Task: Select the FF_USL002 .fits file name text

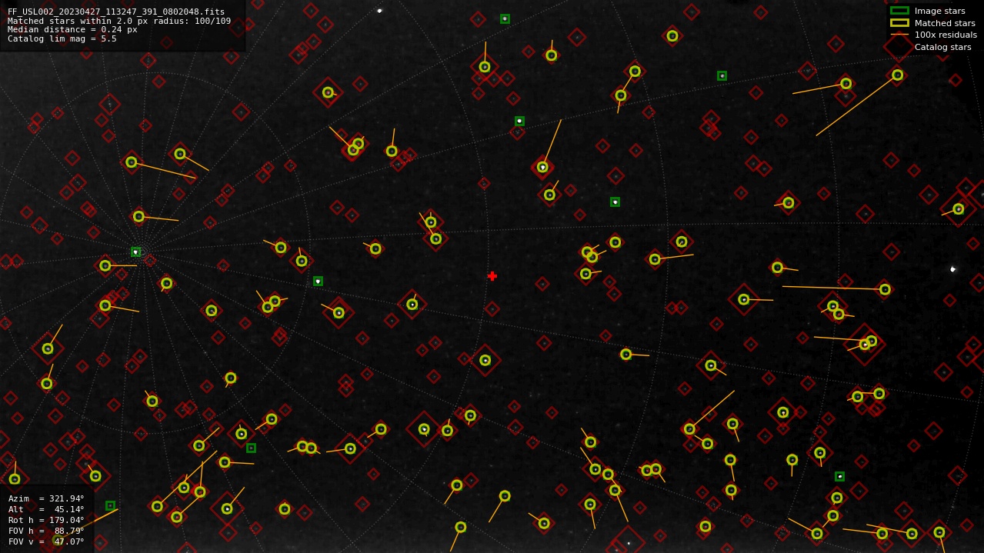Action: pos(116,12)
